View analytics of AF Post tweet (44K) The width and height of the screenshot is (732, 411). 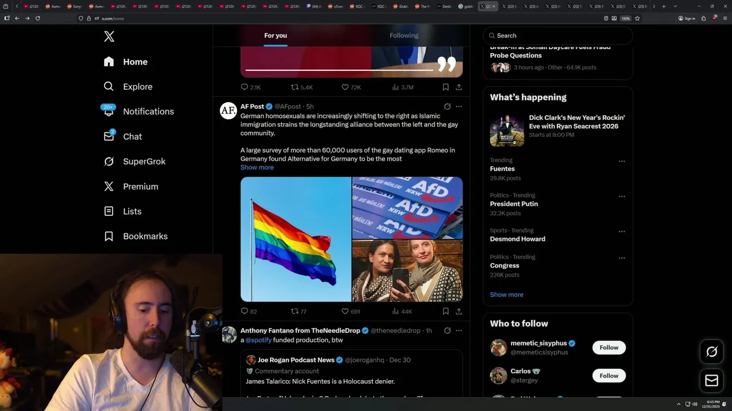click(402, 311)
